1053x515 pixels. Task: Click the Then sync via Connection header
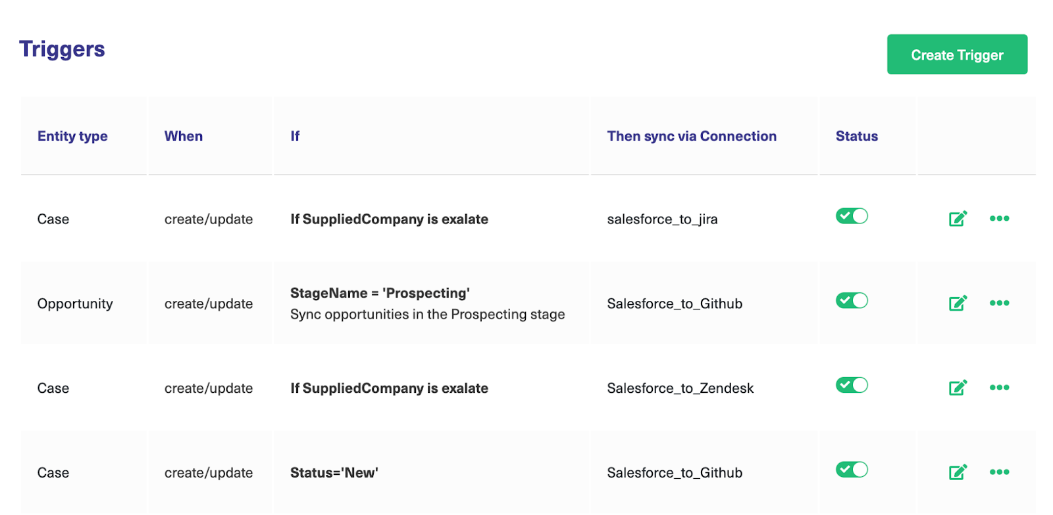[x=692, y=136]
